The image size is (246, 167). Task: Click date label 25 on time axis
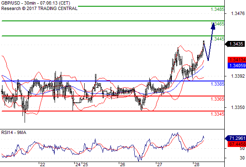[85, 164]
